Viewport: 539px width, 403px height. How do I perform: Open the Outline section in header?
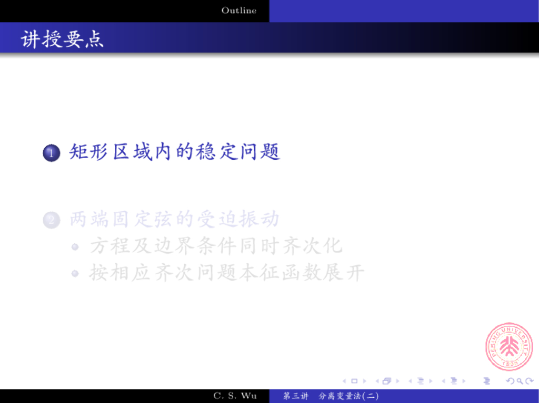point(239,11)
